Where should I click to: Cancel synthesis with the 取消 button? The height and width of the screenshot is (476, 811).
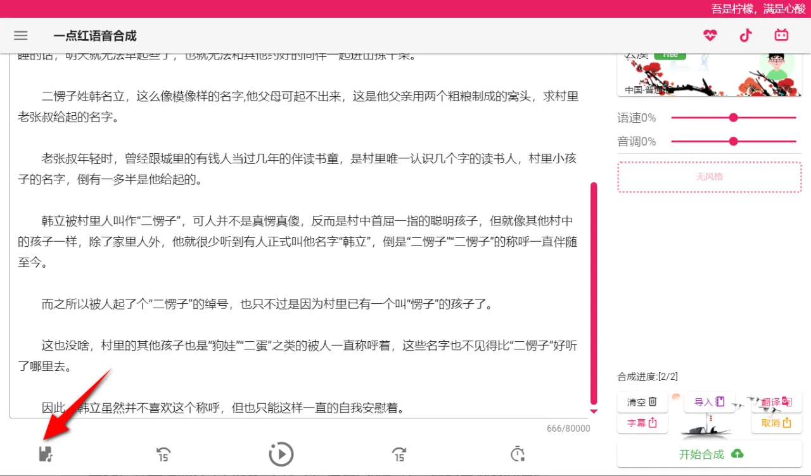point(776,422)
